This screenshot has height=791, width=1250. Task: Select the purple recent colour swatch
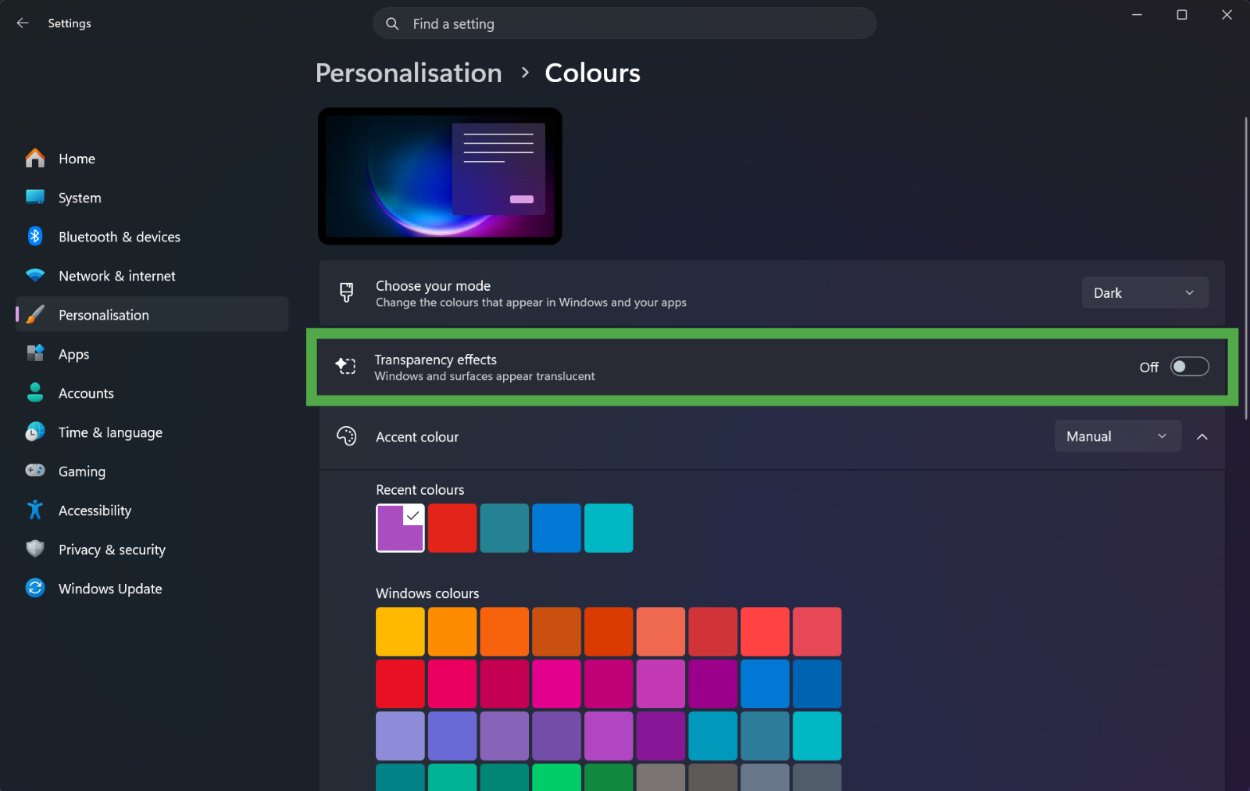[x=400, y=528]
